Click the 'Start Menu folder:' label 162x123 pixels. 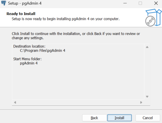click(28, 59)
